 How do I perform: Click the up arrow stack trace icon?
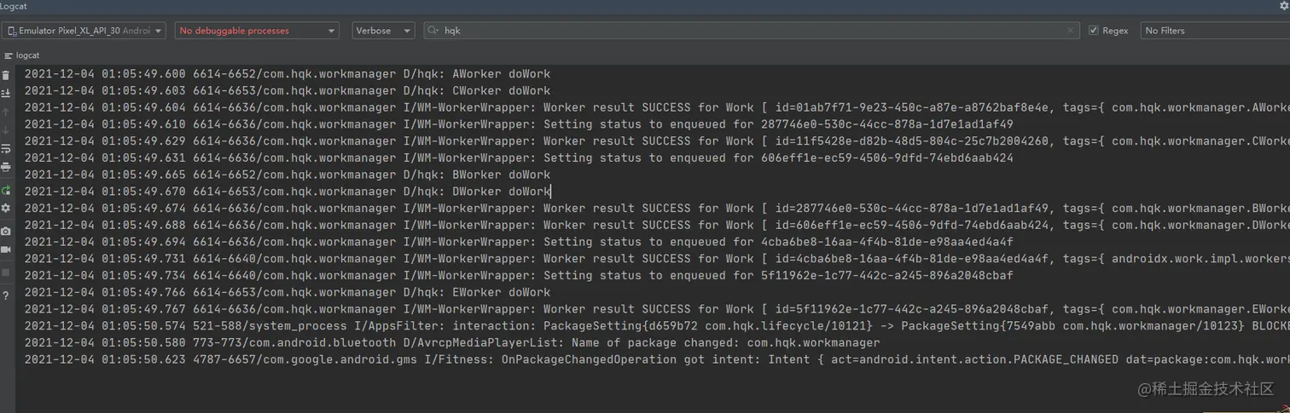6,112
